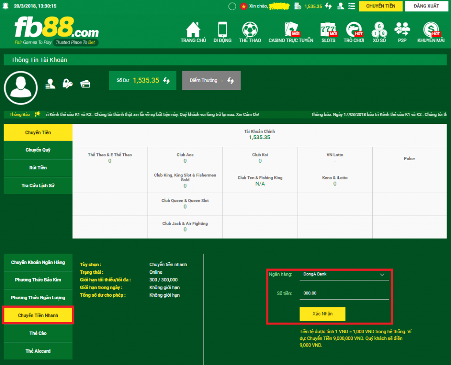Click the bank card icon beside avatar
This screenshot has width=451, height=365.
pyautogui.click(x=85, y=84)
